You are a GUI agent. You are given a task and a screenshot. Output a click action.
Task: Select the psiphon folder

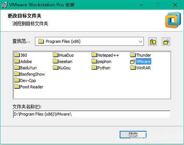(102, 61)
